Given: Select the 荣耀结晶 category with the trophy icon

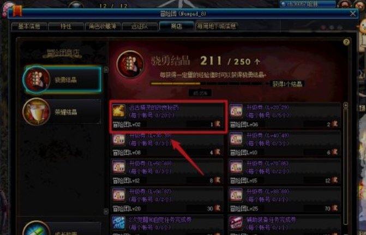Looking at the screenshot, I should click(x=62, y=112).
